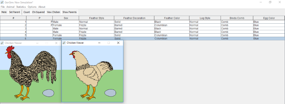Click row 4 Leg Style cell 'Normal'
Image resolution: width=285 pixels, height=104 pixels.
click(x=205, y=32)
